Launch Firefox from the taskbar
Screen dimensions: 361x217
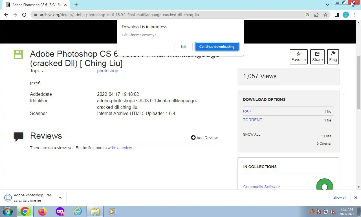tap(43, 211)
